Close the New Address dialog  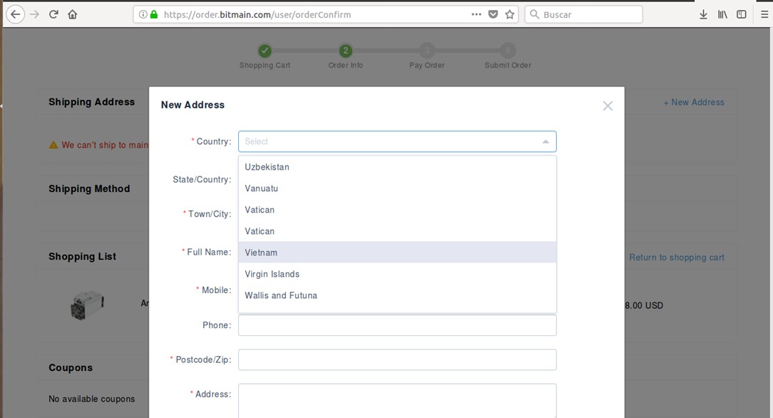coord(608,106)
